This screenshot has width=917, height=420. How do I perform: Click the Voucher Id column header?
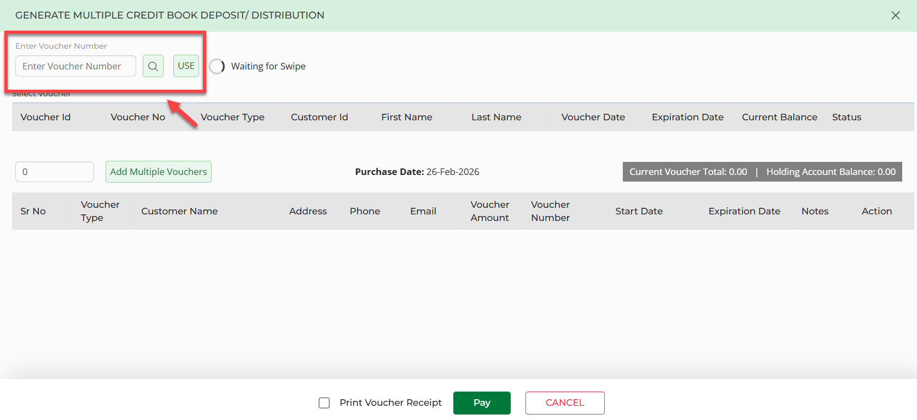click(45, 117)
